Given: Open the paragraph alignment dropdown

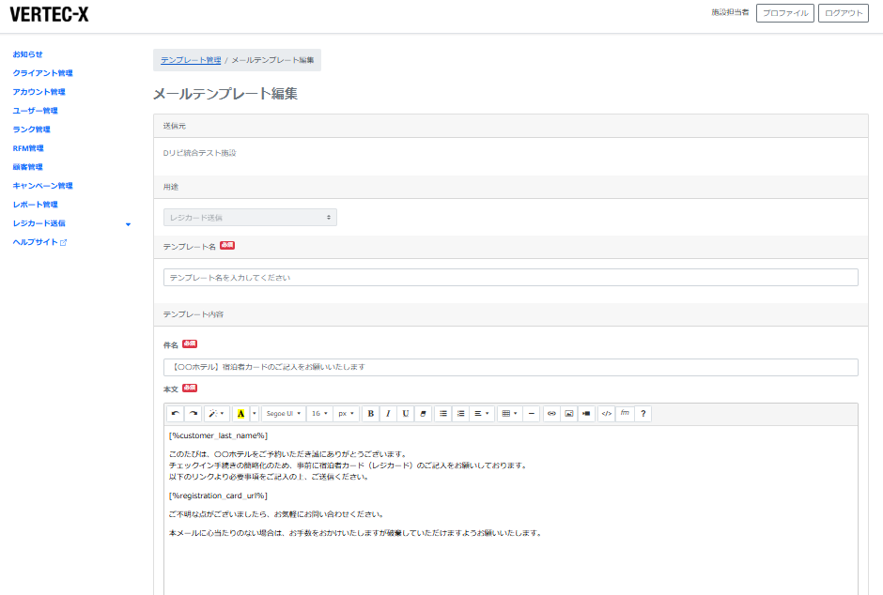Looking at the screenshot, I should pos(482,413).
